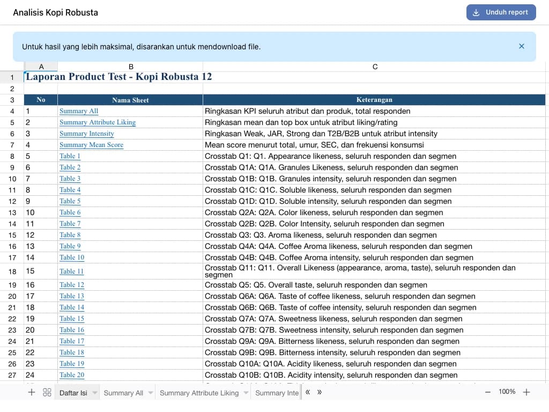This screenshot has height=412, width=549.
Task: Open Summary All tab dropdown arrow
Action: tap(151, 393)
